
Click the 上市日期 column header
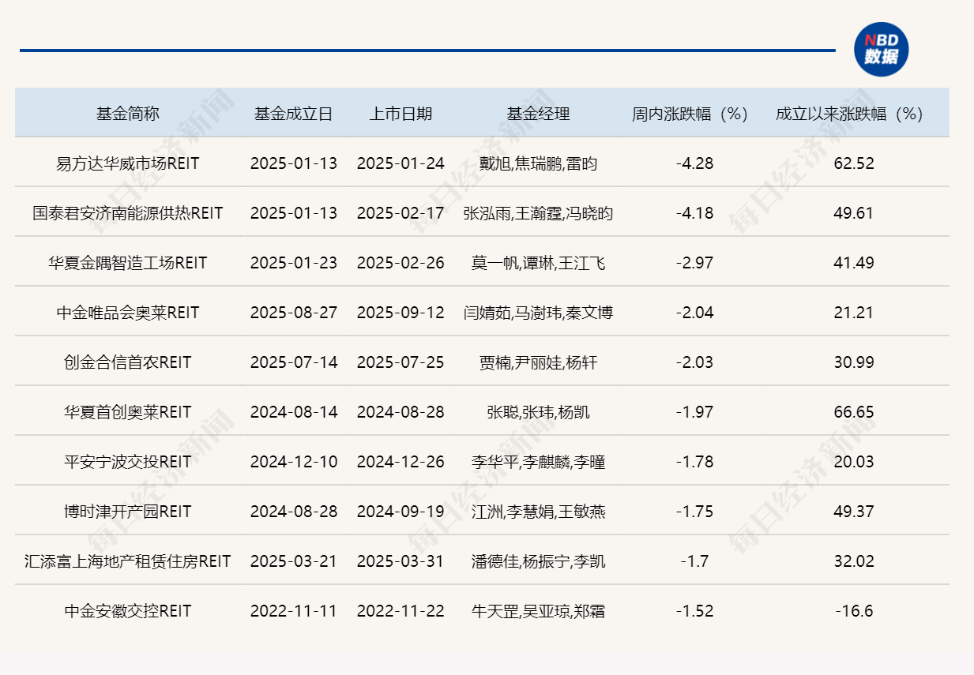(401, 114)
